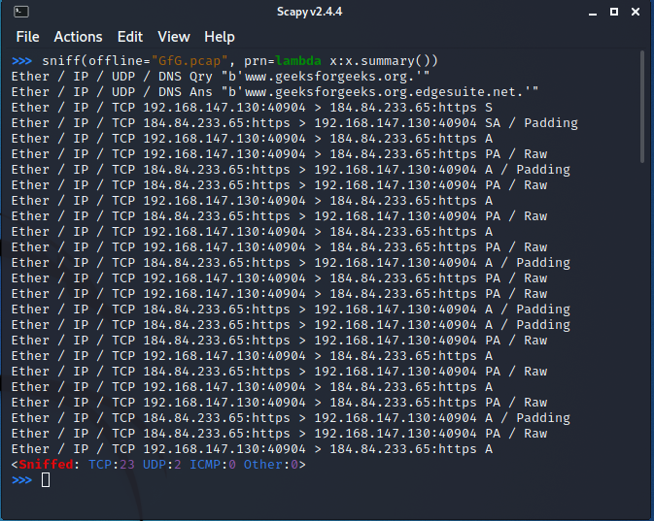
Task: Click the terminal's vertical scrollbar thumb
Action: pos(642,109)
